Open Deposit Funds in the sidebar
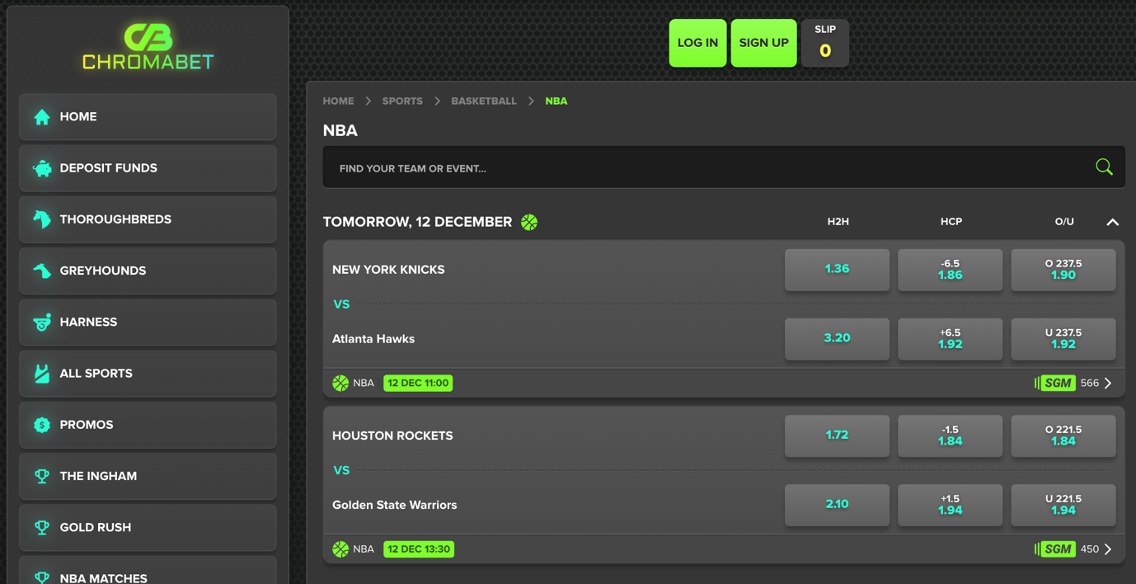This screenshot has width=1136, height=584. click(x=148, y=168)
